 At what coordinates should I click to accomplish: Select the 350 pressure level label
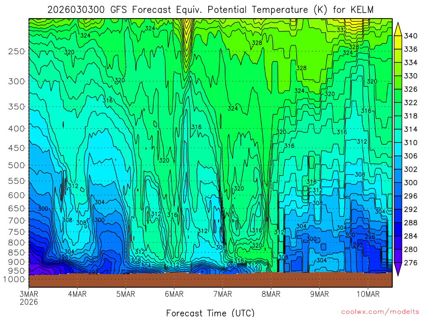(x=17, y=107)
